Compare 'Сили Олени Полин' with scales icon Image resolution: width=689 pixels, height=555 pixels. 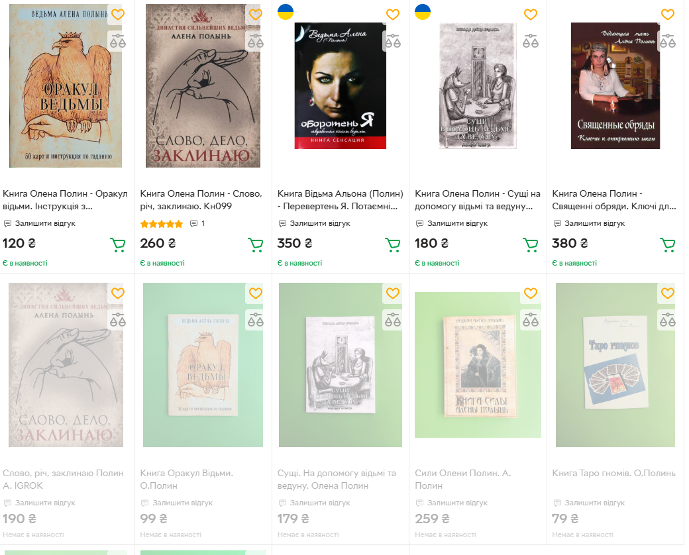click(530, 321)
